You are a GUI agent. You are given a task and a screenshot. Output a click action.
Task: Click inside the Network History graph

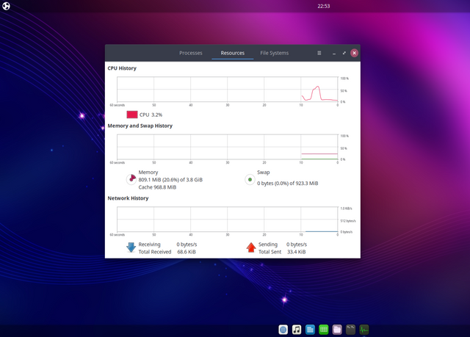pyautogui.click(x=227, y=220)
